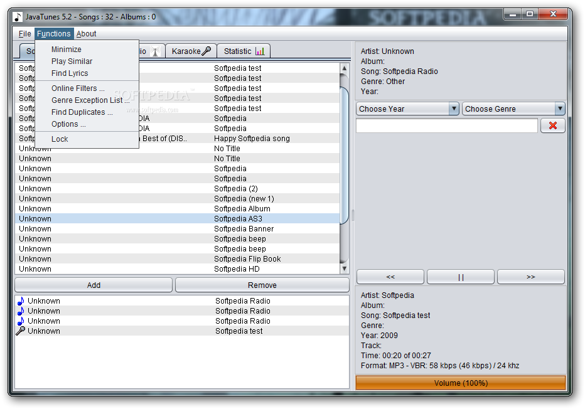585x409 pixels.
Task: Select Find Duplicates menu entry
Action: pos(87,112)
